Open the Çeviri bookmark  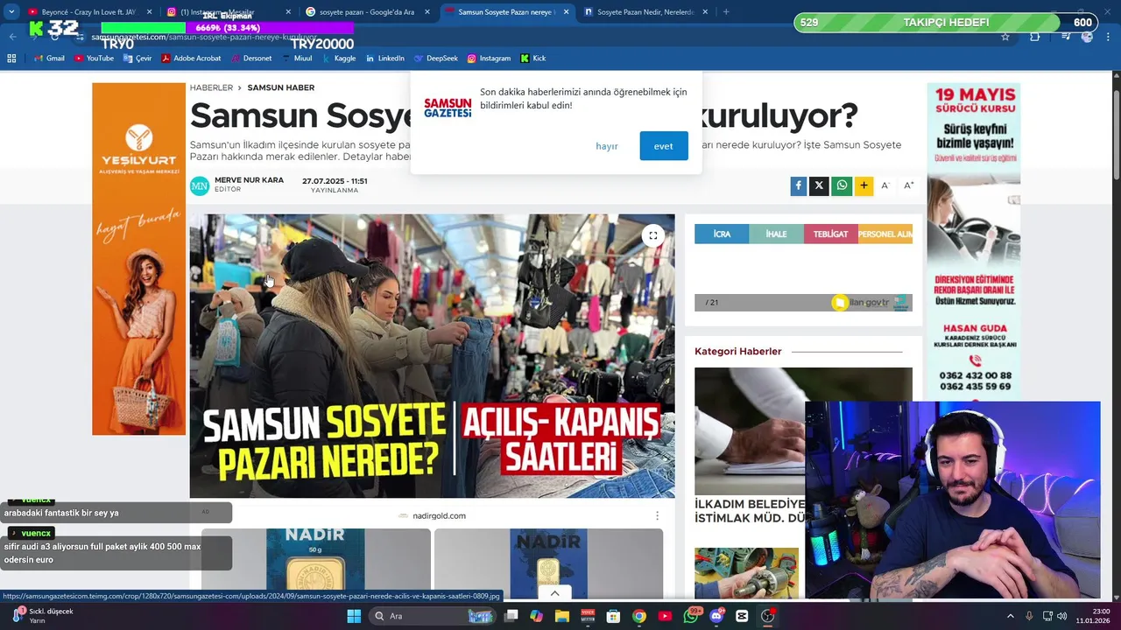point(137,59)
